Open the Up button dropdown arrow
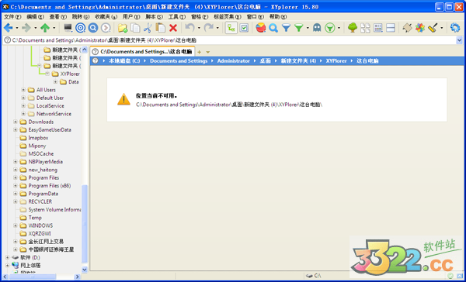 coord(54,28)
